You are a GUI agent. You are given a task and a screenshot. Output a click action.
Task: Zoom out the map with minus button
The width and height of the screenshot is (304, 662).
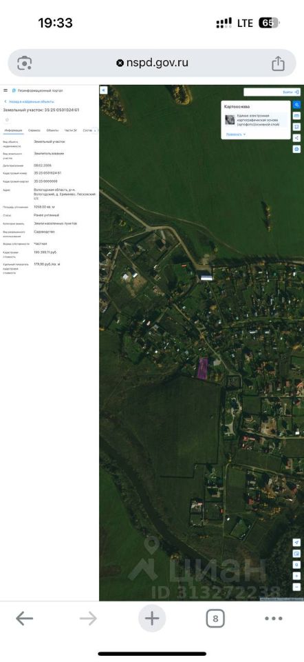(x=297, y=586)
